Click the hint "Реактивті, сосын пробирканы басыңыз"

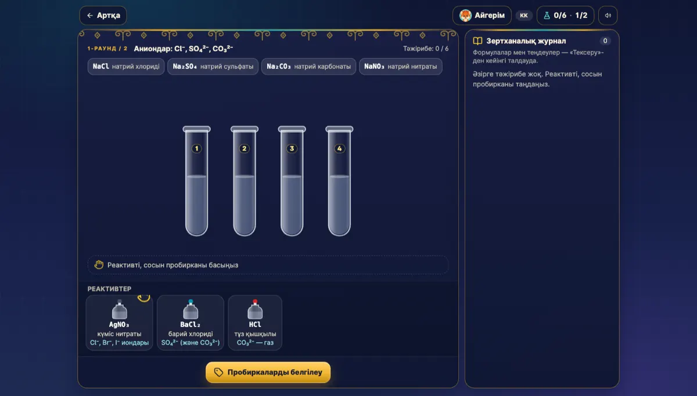click(173, 265)
